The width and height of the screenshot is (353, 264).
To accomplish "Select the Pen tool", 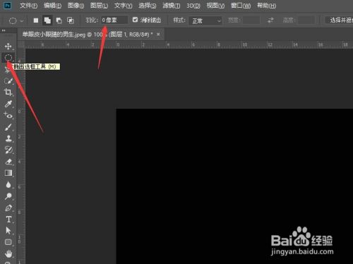I will pyautogui.click(x=8, y=208).
